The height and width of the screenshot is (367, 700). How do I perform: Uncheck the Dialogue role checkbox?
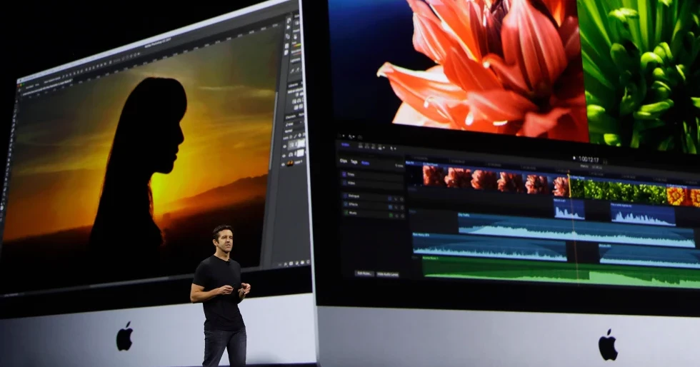345,195
